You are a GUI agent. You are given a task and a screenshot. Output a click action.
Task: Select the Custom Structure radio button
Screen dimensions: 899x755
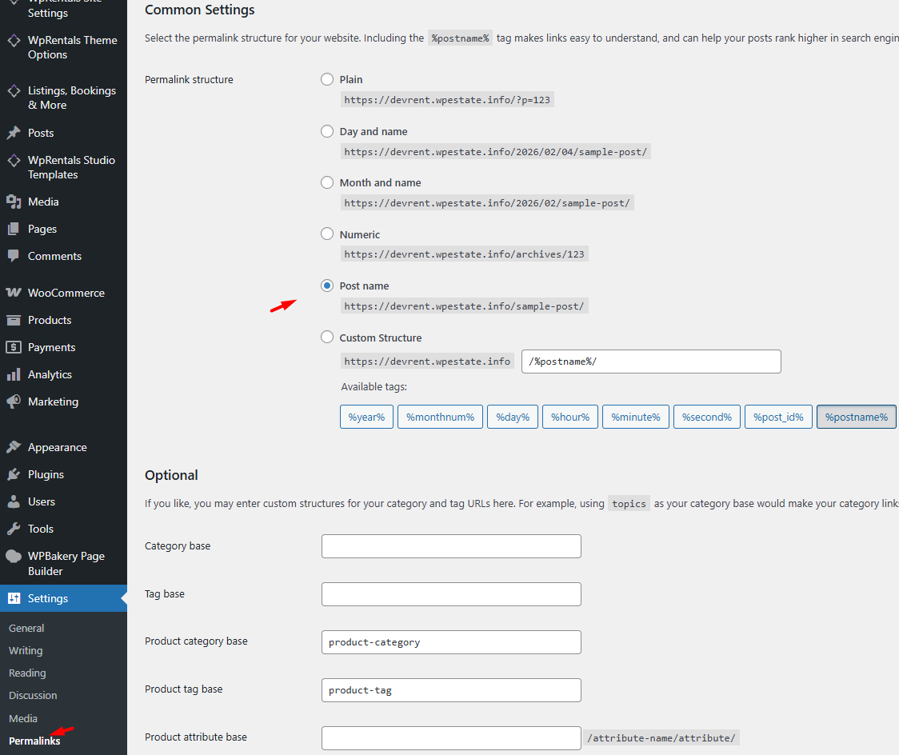[x=327, y=338]
